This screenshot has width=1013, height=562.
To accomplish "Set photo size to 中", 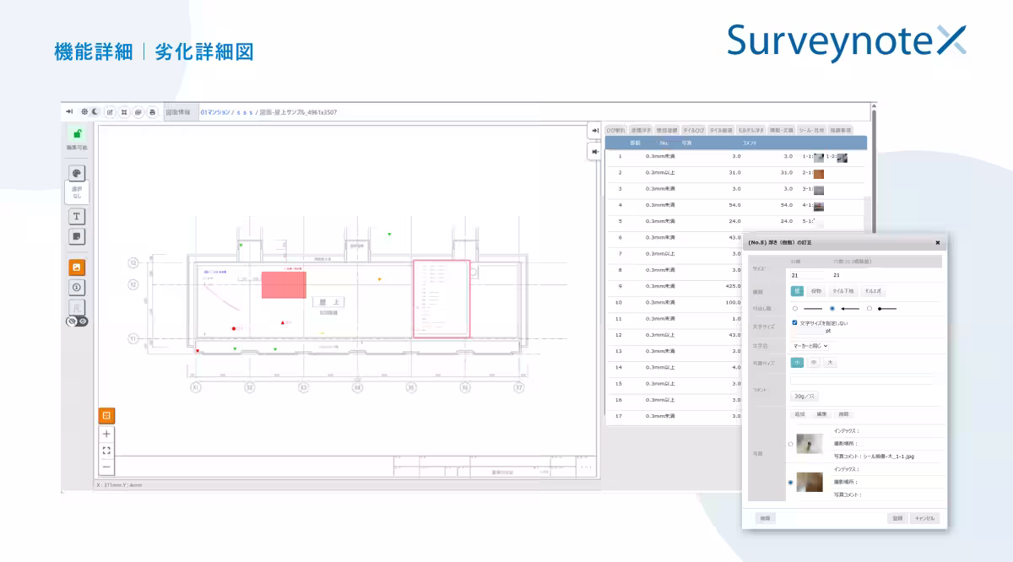I will [814, 363].
